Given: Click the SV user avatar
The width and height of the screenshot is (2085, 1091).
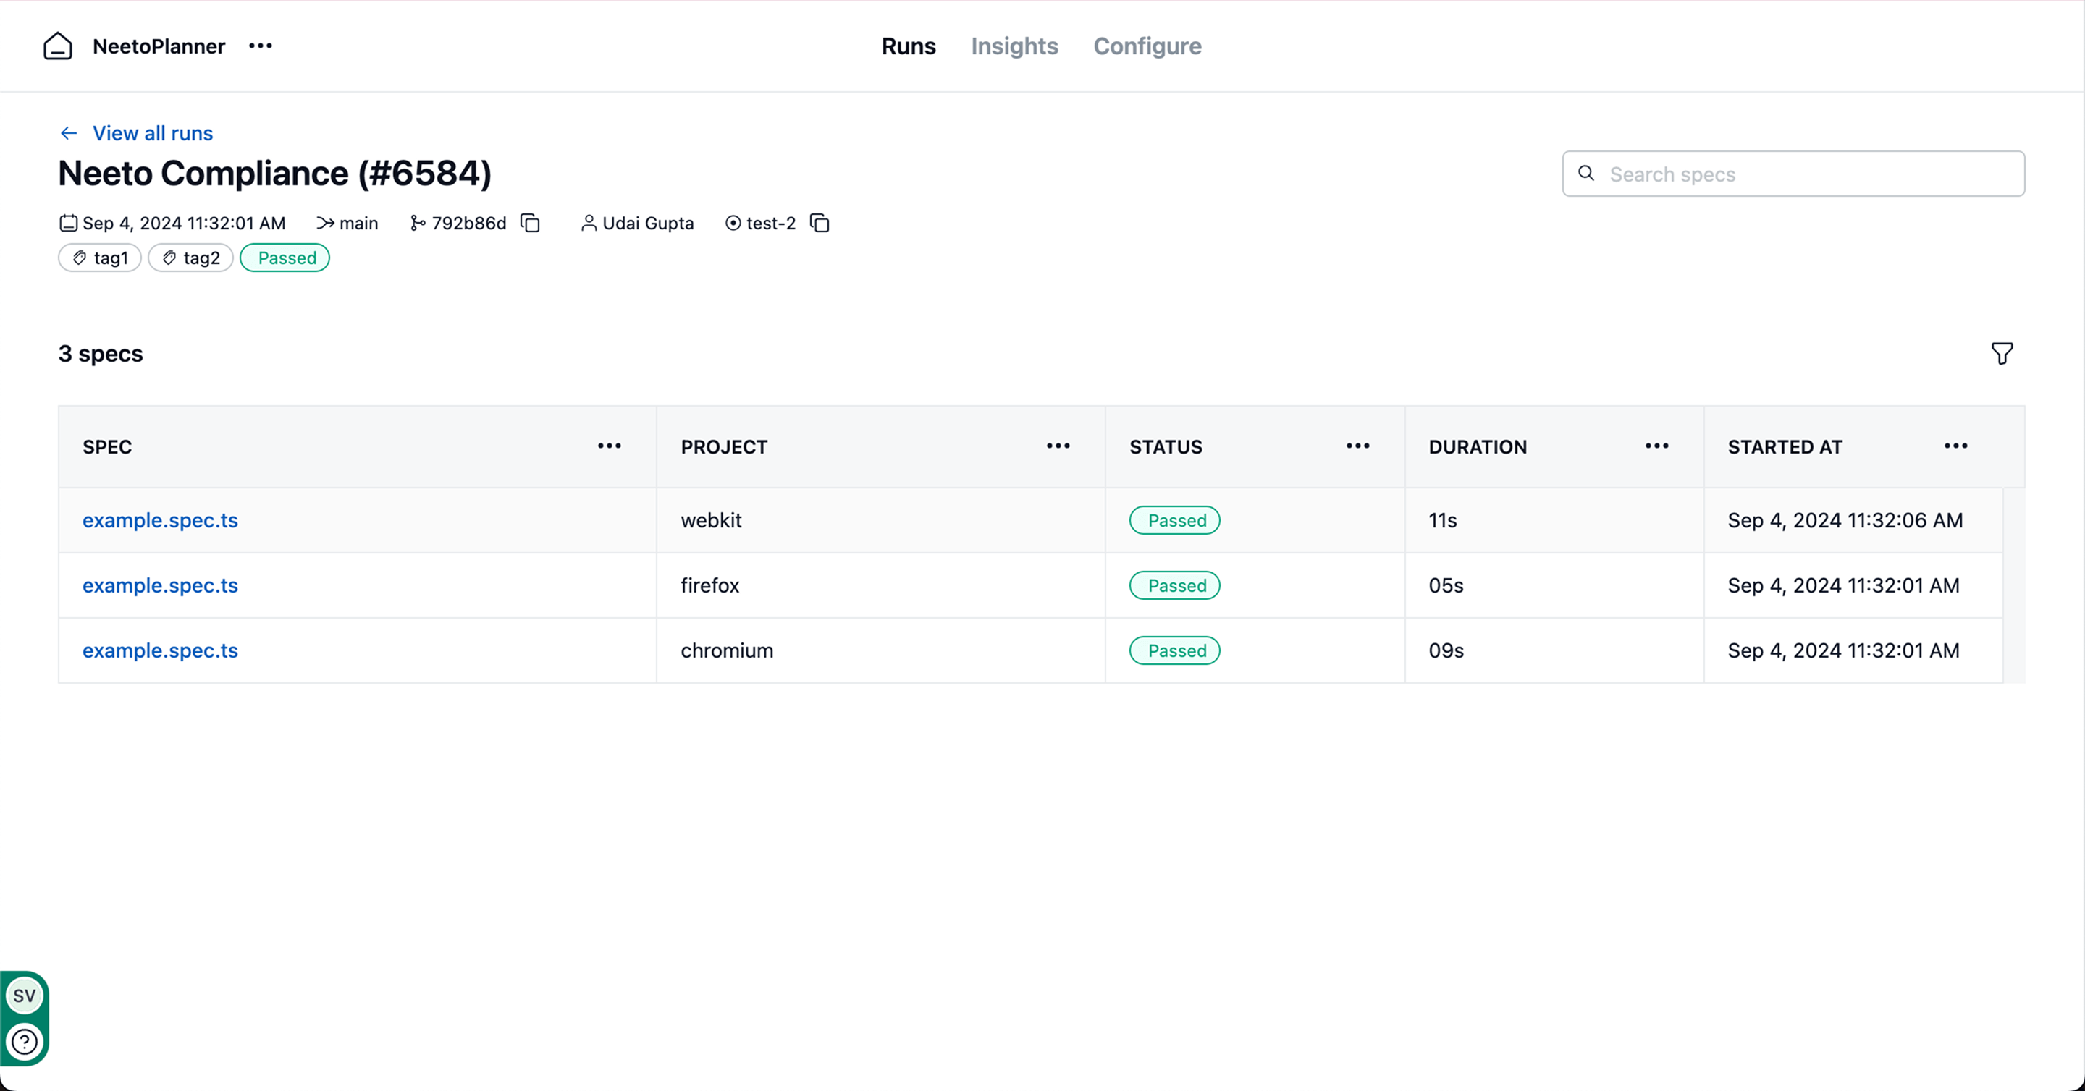Looking at the screenshot, I should pos(25,996).
